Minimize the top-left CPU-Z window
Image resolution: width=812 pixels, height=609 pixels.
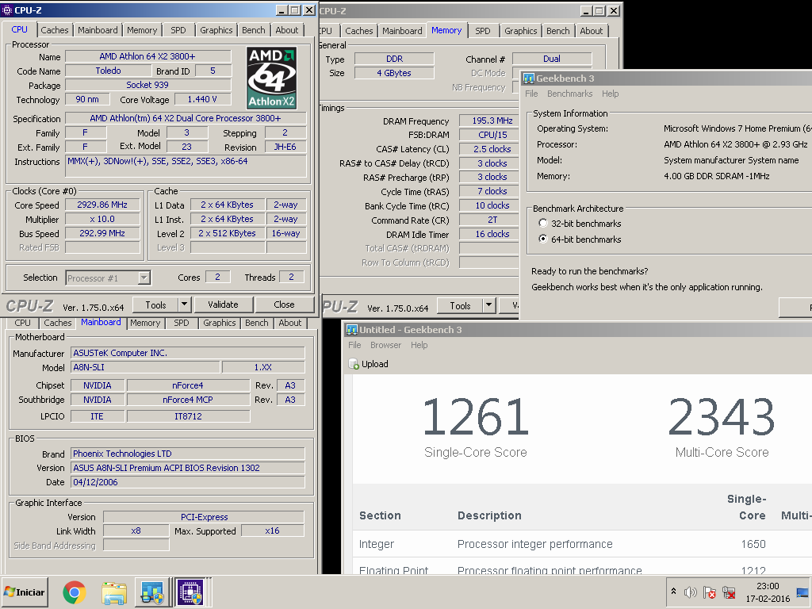pyautogui.click(x=282, y=10)
